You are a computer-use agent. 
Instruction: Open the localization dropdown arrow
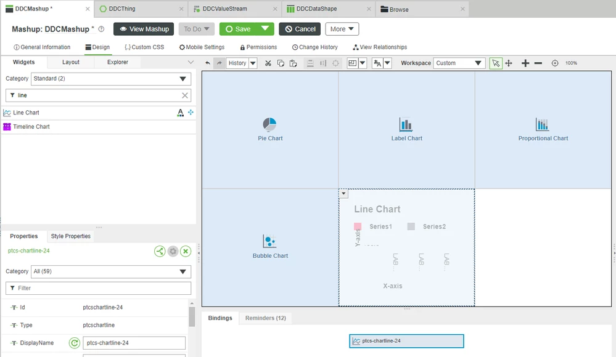click(387, 63)
